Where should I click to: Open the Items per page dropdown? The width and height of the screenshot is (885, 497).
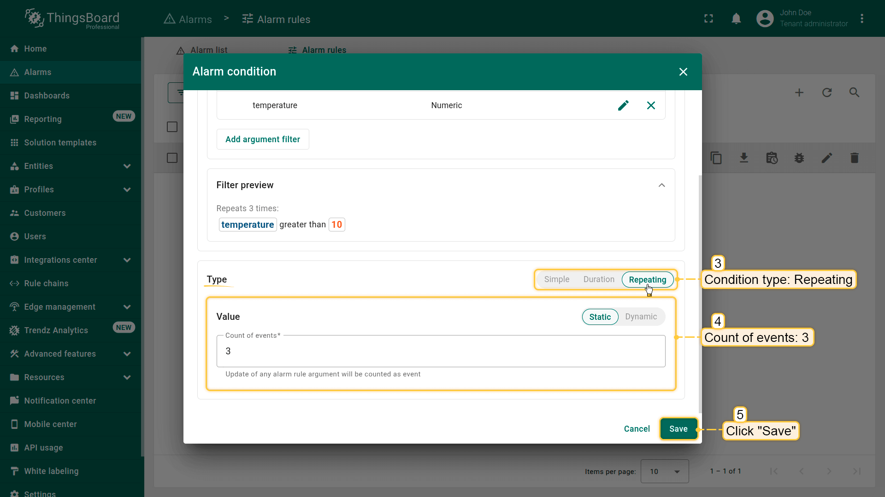[x=664, y=471]
